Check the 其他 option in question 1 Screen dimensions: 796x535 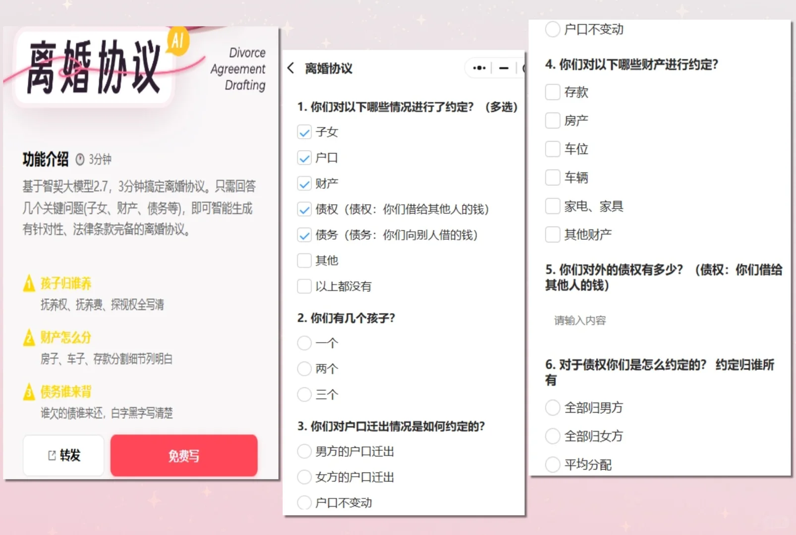(x=304, y=260)
